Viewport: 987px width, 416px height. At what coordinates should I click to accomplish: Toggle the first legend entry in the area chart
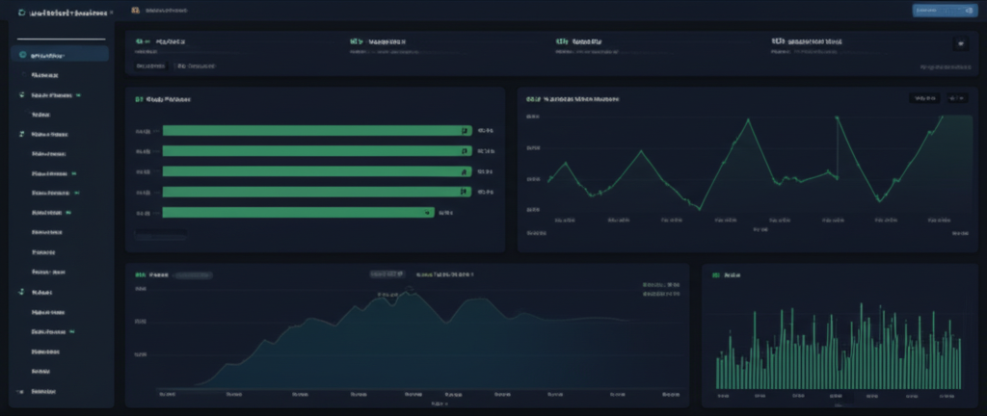[660, 285]
